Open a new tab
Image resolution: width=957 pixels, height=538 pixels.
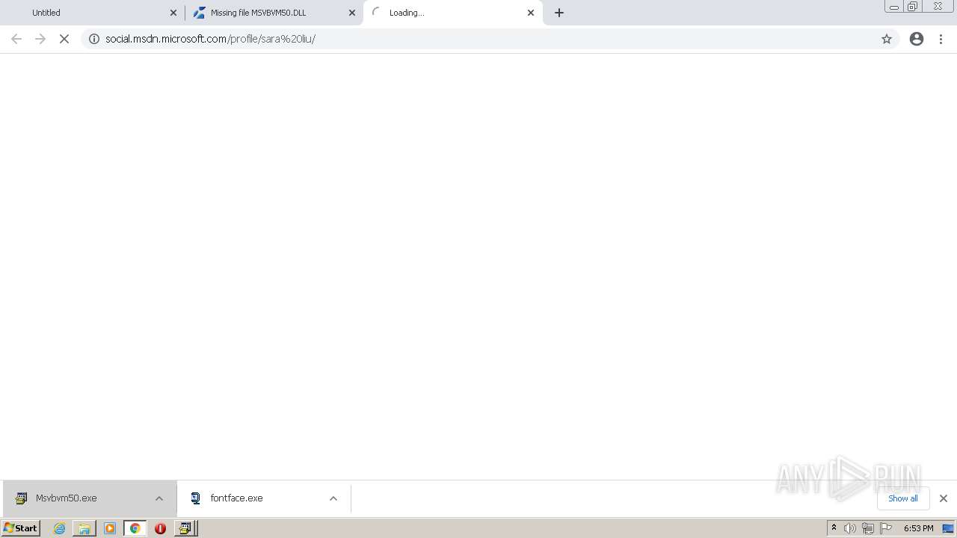point(559,13)
